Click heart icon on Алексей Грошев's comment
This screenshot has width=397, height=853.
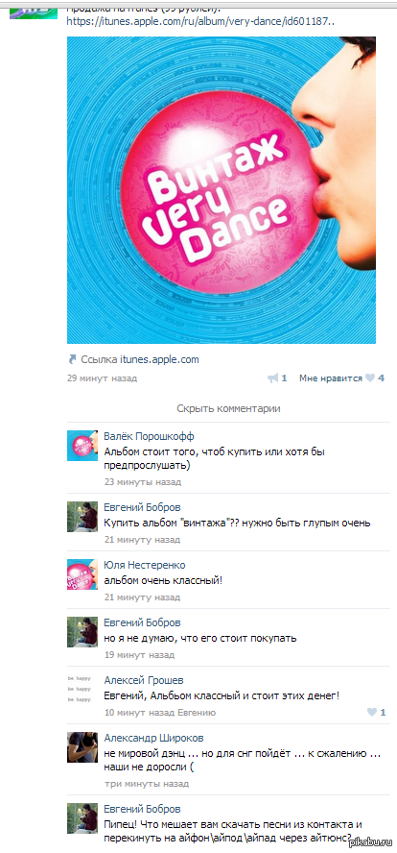[372, 712]
